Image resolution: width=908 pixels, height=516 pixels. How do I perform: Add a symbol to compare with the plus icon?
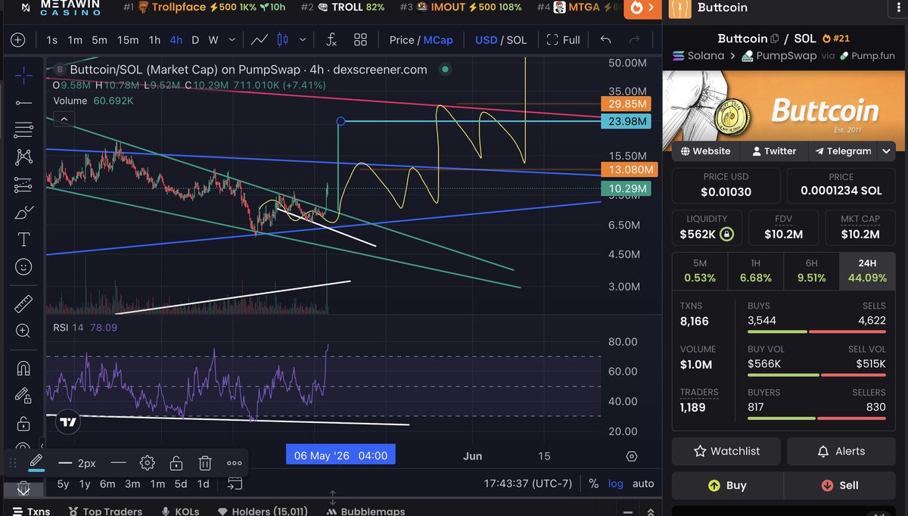click(18, 40)
